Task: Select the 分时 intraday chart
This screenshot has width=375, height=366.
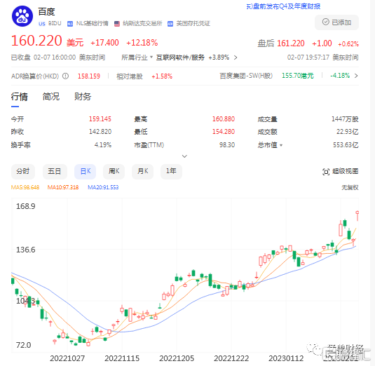Action: 23,172
